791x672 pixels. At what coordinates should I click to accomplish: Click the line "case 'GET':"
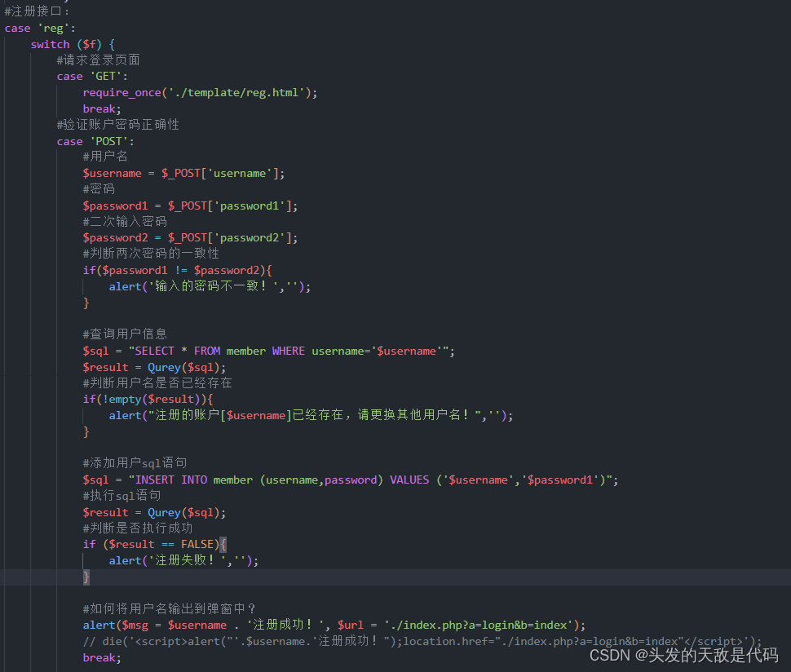point(92,76)
